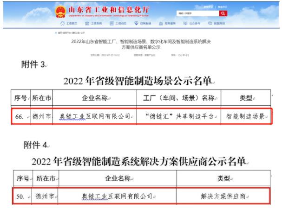
Task: Click the red search magnifier button
Action: 223,13
